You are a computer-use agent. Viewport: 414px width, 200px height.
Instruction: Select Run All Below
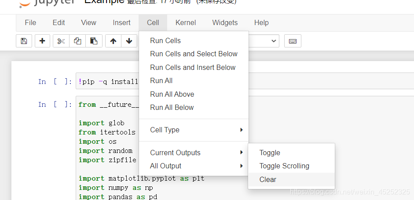pyautogui.click(x=194, y=107)
